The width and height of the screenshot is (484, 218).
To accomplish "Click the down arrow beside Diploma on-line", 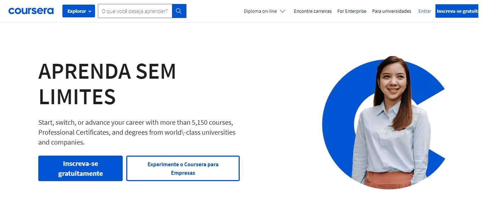I will pos(283,11).
